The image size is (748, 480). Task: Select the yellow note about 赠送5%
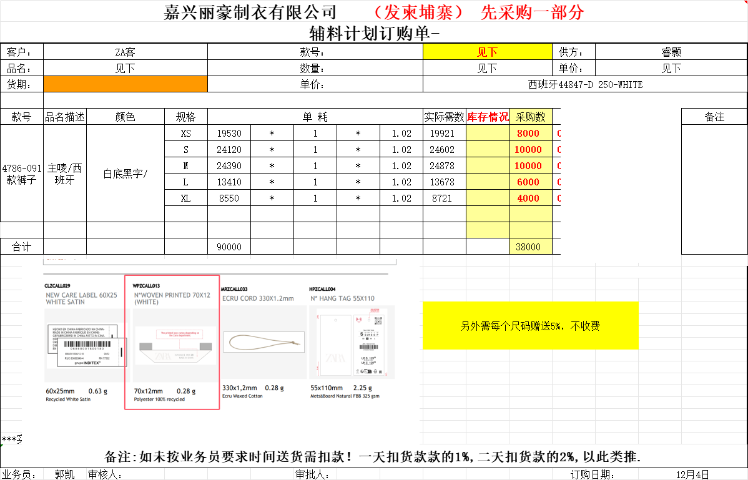[530, 325]
